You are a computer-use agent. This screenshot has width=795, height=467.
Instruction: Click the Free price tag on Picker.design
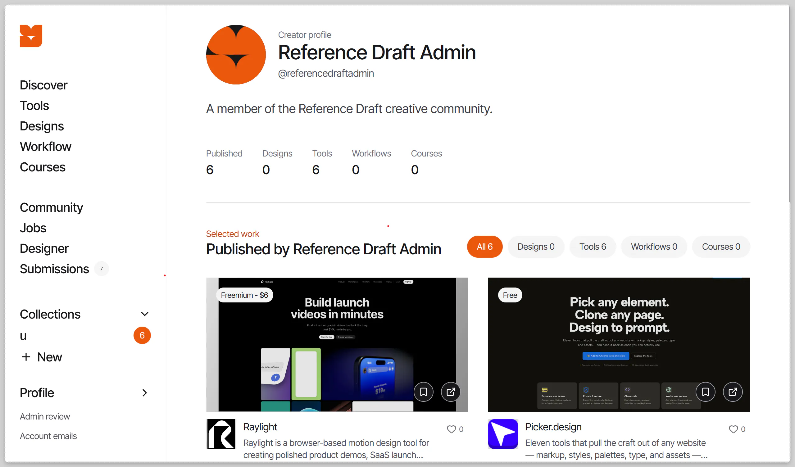[x=510, y=295]
